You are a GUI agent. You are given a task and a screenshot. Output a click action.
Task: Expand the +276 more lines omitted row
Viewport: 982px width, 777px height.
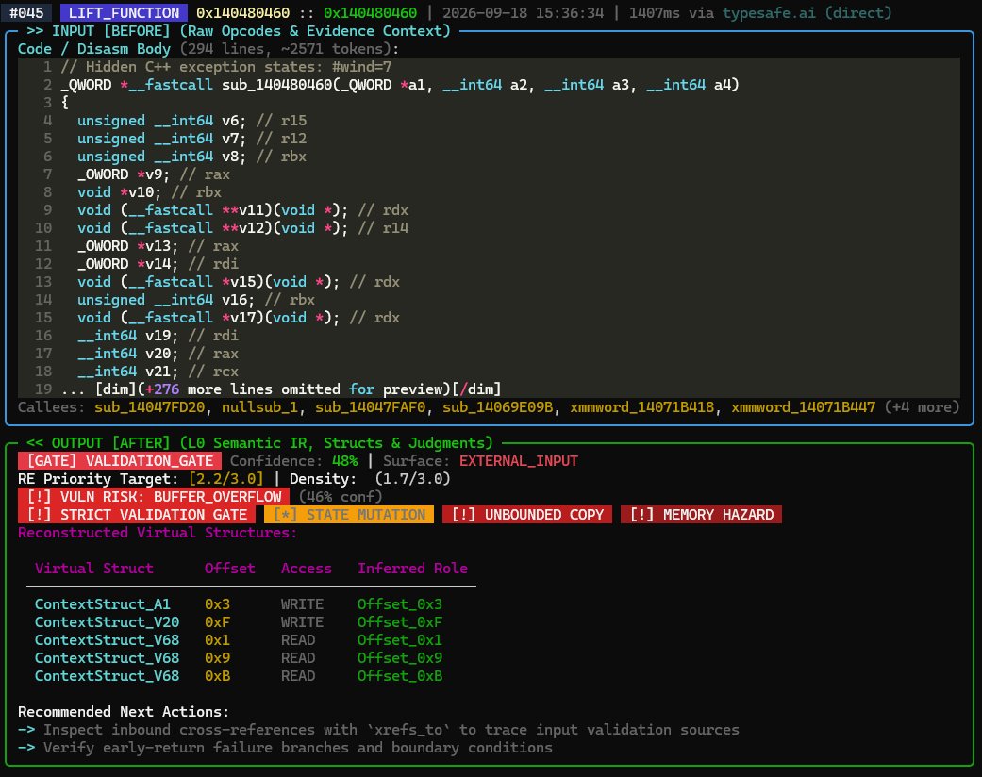click(281, 389)
